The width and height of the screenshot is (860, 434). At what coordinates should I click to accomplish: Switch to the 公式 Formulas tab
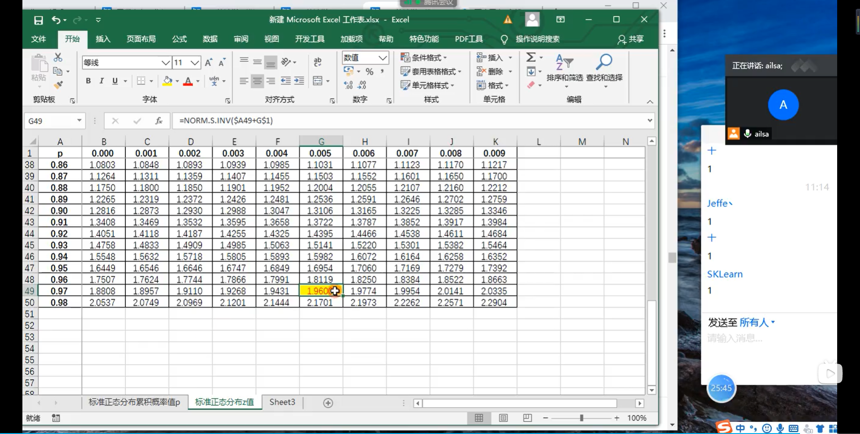179,39
